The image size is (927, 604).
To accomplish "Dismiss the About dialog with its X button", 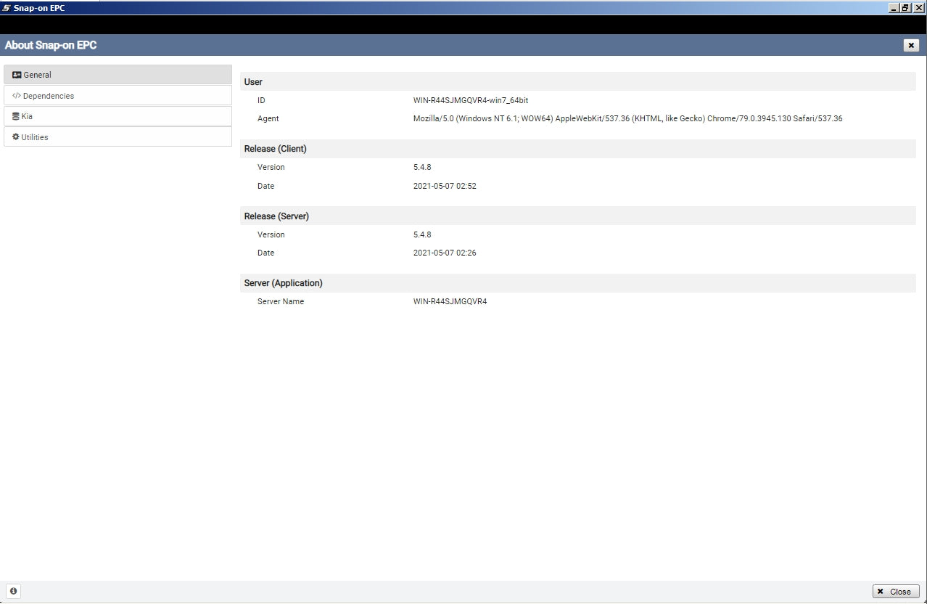I will tap(911, 45).
